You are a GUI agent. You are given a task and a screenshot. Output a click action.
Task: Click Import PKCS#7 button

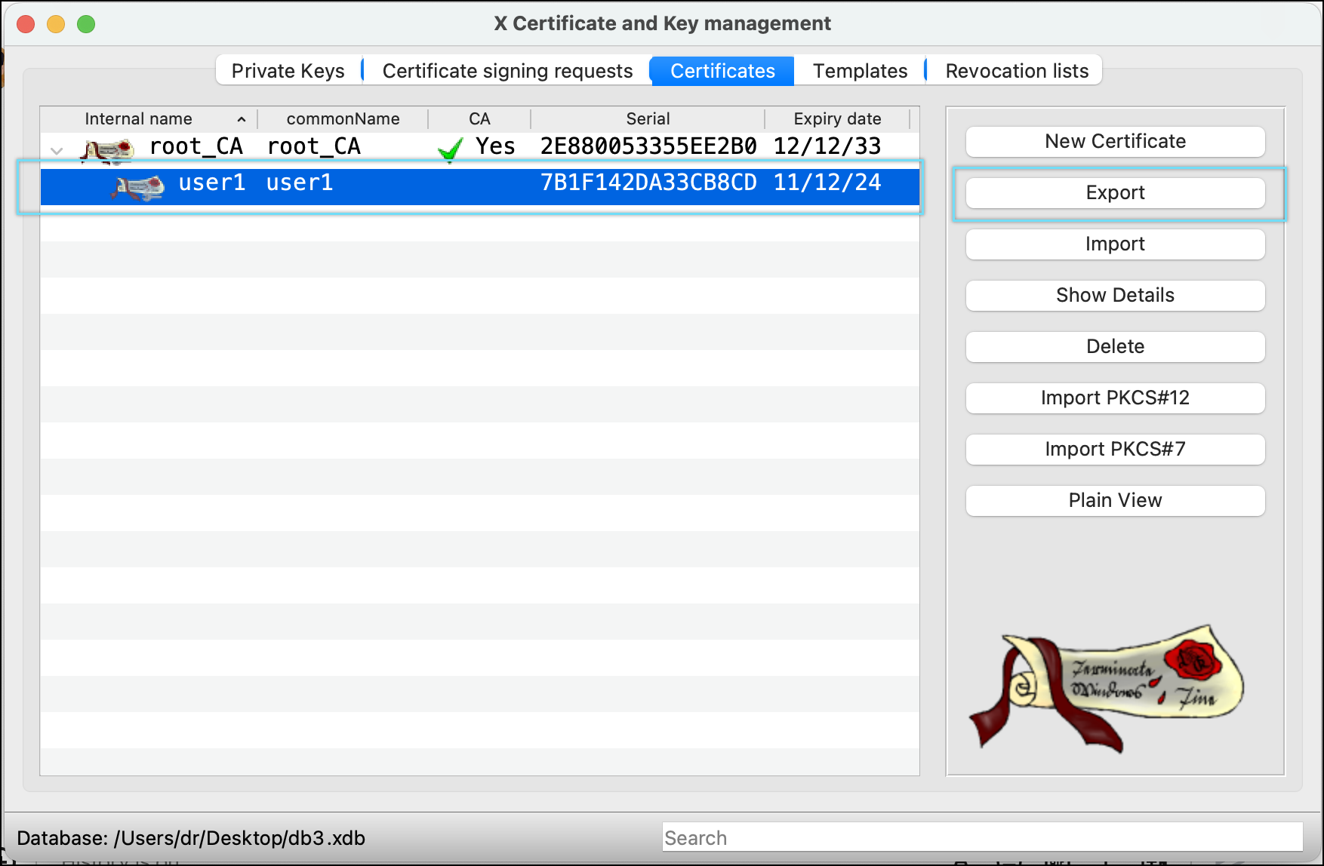tap(1115, 450)
